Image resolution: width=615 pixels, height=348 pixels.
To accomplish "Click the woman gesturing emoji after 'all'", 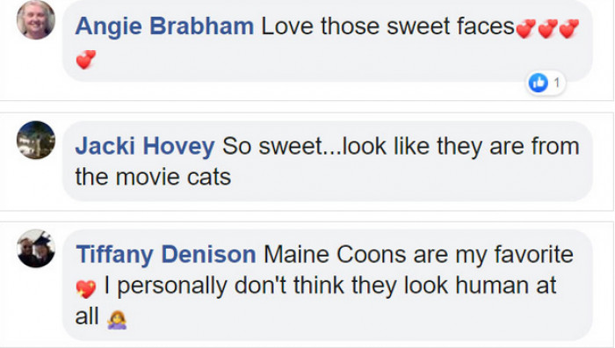I will pos(117,319).
